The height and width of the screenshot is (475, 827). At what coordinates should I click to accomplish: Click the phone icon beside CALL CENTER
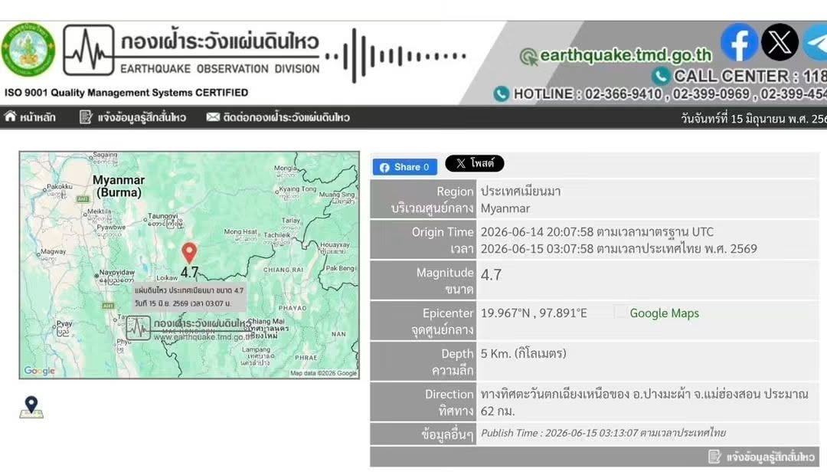pyautogui.click(x=660, y=76)
